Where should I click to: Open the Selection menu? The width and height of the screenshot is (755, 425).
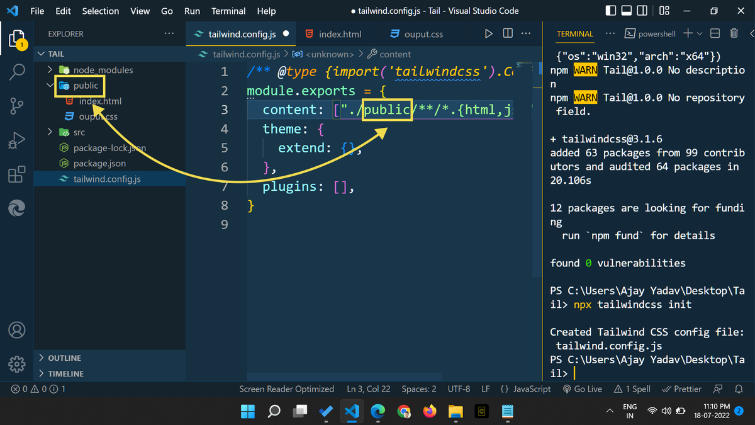click(101, 11)
